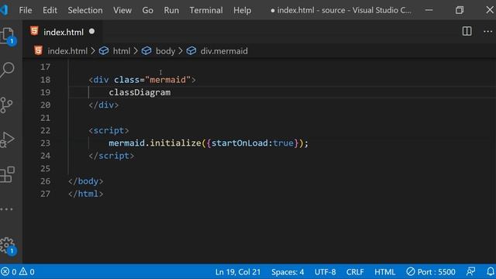Viewport: 496px width, 279px height.
Task: Open the Go menu
Action: (147, 10)
